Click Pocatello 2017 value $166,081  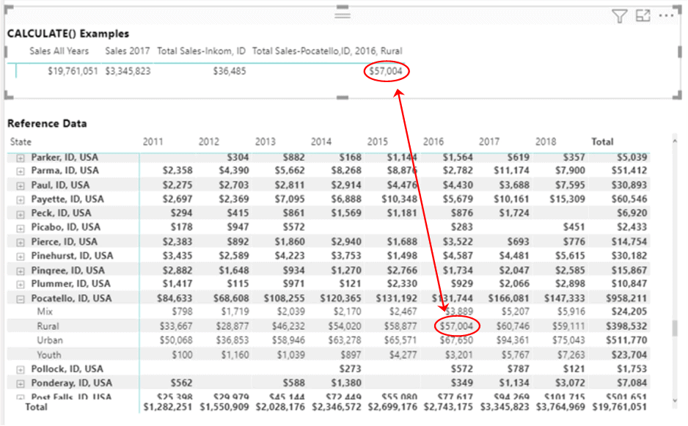[508, 298]
